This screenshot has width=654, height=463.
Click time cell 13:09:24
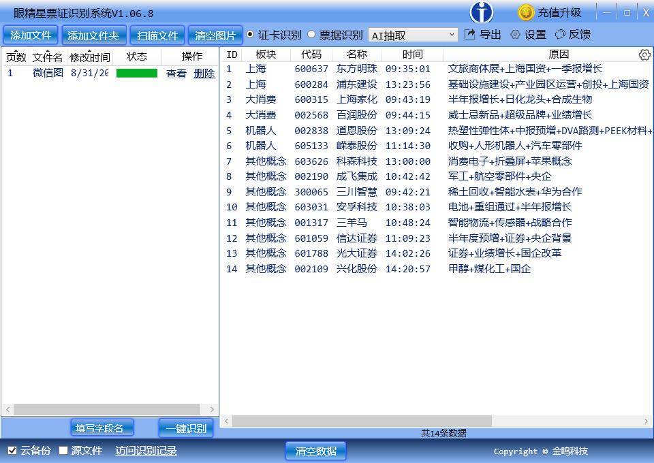coord(407,131)
